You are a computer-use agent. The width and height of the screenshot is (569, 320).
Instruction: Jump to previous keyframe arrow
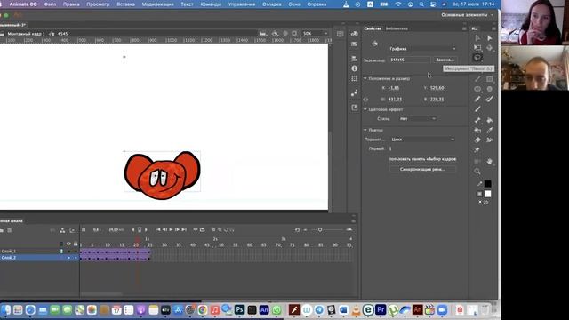pyautogui.click(x=133, y=229)
